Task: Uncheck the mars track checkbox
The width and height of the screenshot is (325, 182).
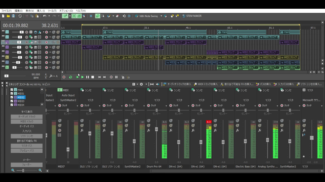Action: coord(12,90)
